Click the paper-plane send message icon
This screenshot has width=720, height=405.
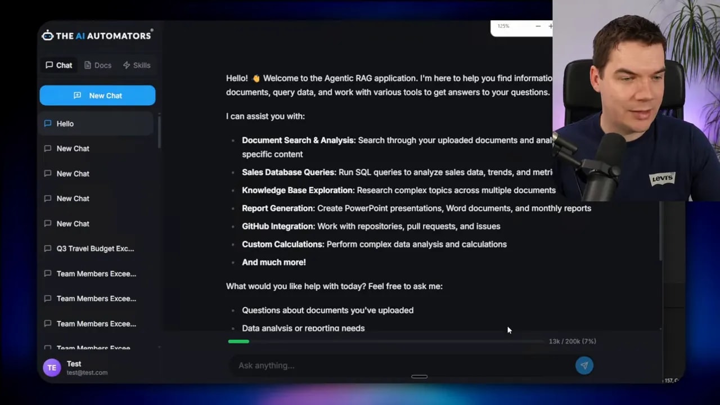tap(584, 366)
